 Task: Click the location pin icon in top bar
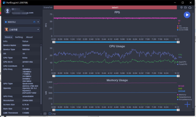click(181, 8)
